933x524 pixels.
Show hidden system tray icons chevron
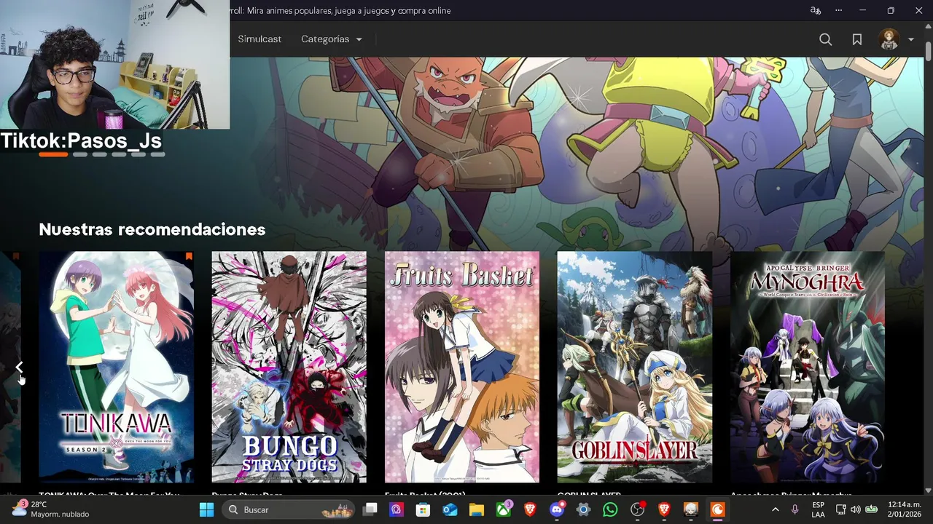[775, 509]
